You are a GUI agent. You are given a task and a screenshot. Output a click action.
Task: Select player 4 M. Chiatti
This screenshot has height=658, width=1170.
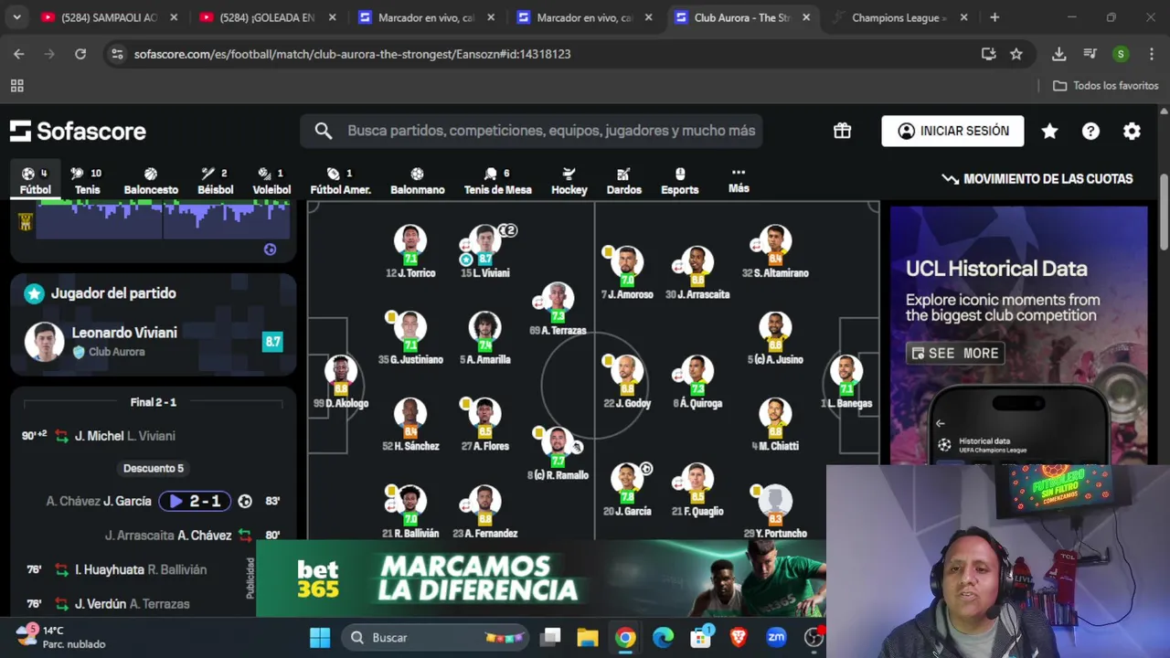point(775,425)
